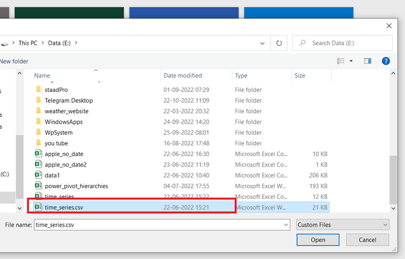Open the help question mark icon
This screenshot has width=405, height=259.
[x=385, y=61]
